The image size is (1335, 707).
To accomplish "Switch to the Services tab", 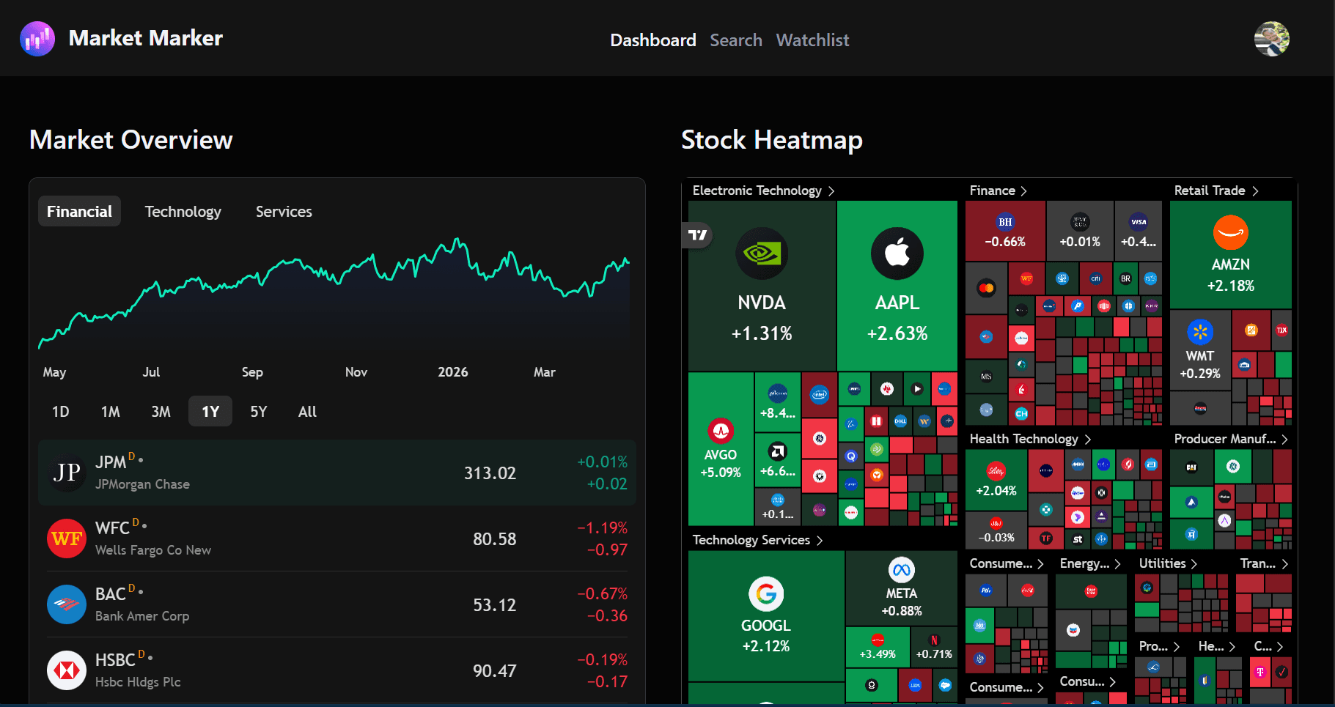I will coord(284,212).
